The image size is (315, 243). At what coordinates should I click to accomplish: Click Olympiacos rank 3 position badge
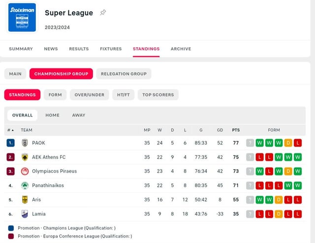pyautogui.click(x=10, y=171)
